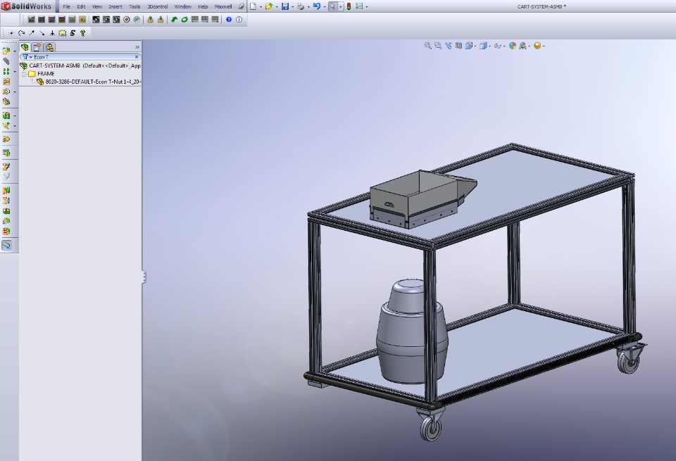Open the Help menu
Viewport: 676px width, 461px height.
pyautogui.click(x=203, y=6)
